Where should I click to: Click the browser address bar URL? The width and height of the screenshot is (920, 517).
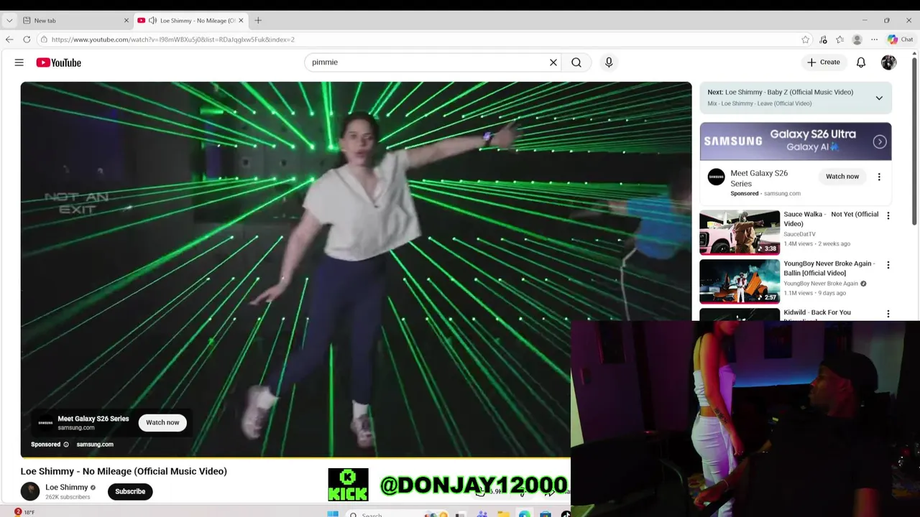[172, 39]
